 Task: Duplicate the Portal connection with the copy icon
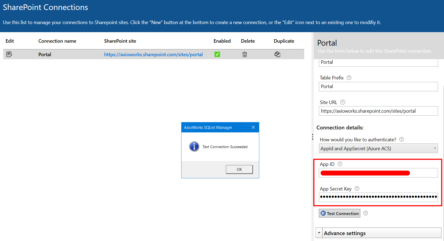[x=277, y=54]
